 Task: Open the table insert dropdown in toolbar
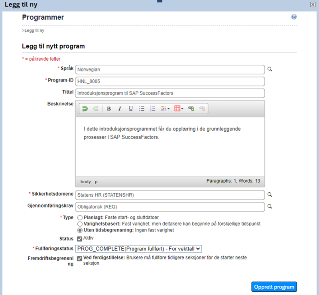tap(179, 109)
